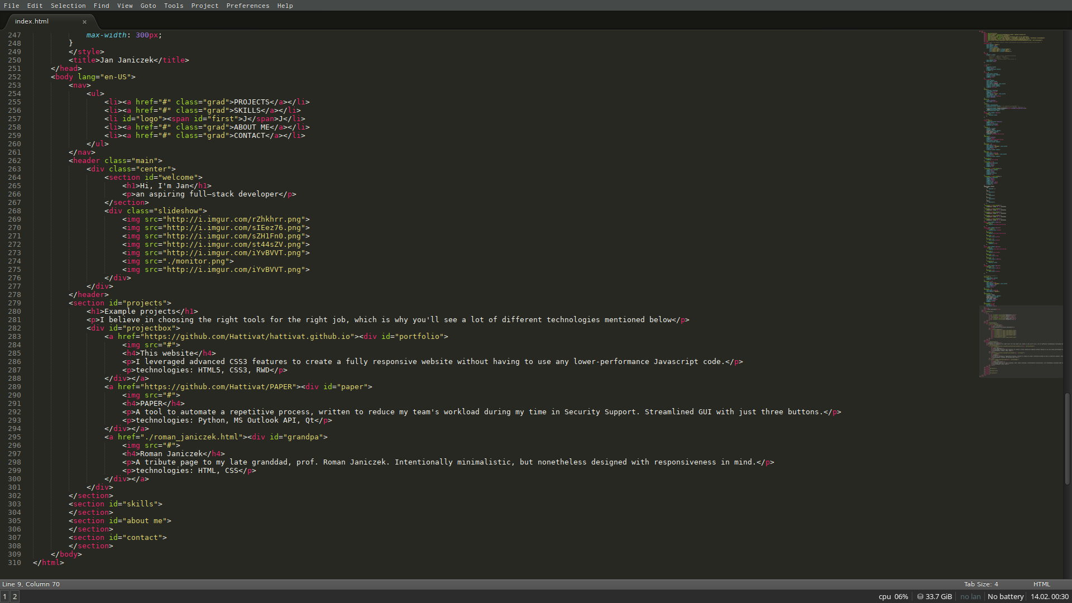Click the memory icon next to 33.7 GiB

pyautogui.click(x=920, y=596)
